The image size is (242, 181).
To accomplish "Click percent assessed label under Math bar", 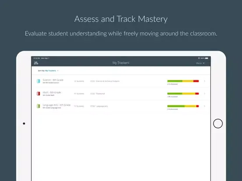I will point(172,97).
